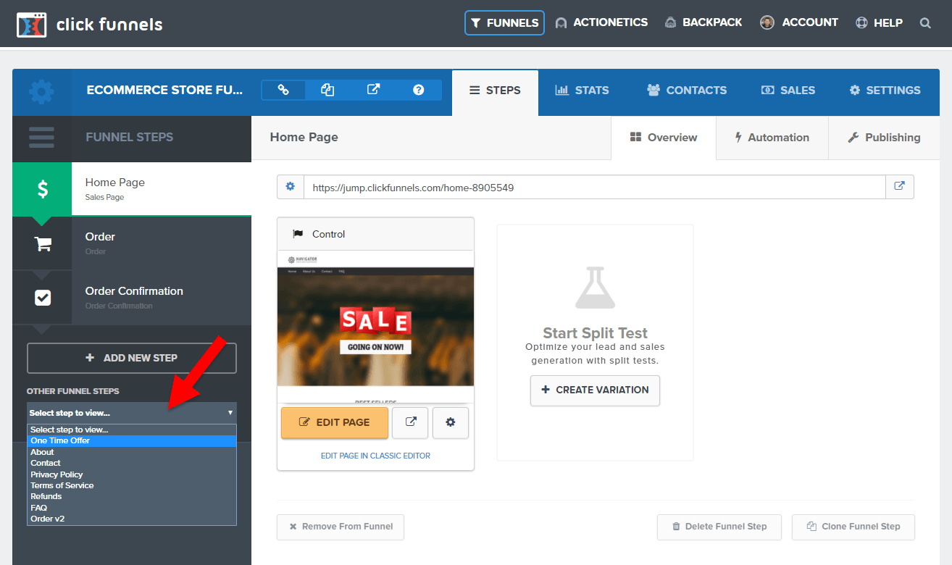952x565 pixels.
Task: Choose Contact from the step list
Action: point(132,463)
